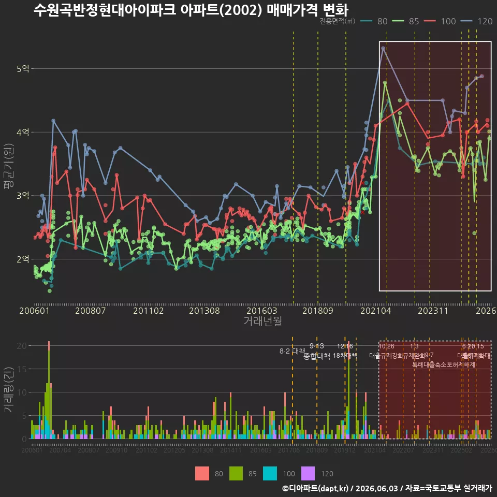Image resolution: width=497 pixels, height=497 pixels.
Task: Click the 20 label on volume y-axis
Action: click(x=22, y=345)
